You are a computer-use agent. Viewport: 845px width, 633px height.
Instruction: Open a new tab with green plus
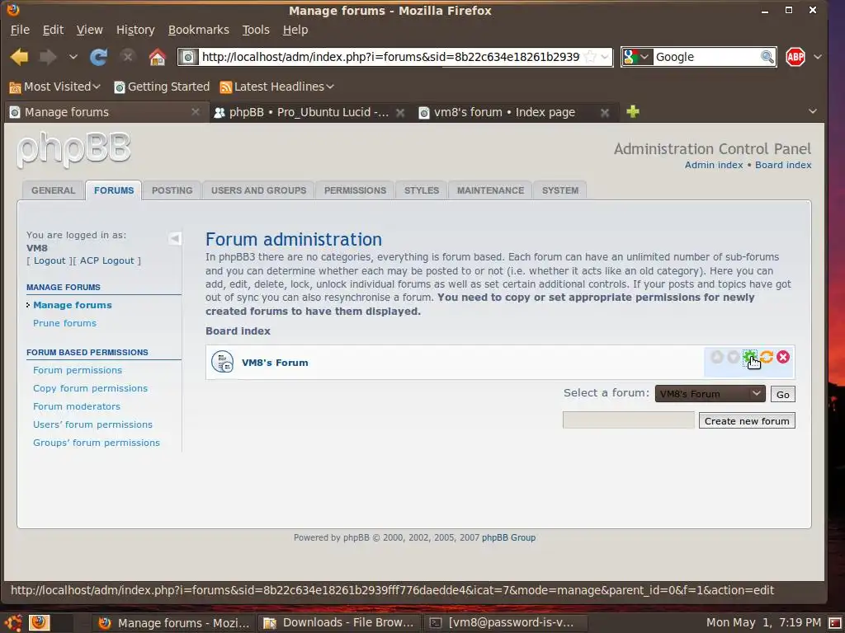[x=633, y=111]
